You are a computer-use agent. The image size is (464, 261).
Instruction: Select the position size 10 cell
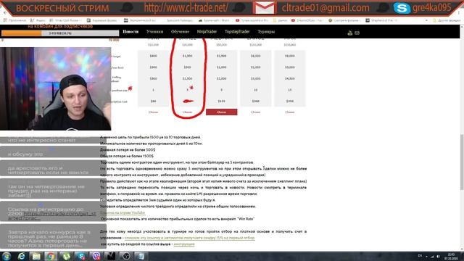256,90
